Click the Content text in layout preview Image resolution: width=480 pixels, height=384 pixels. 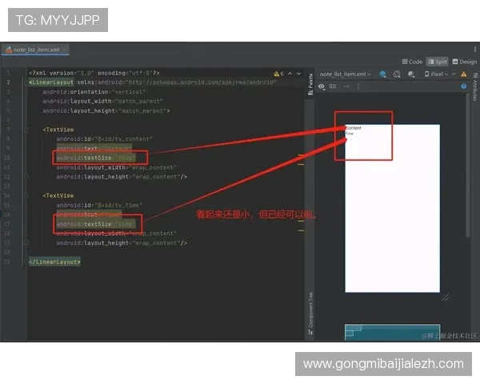click(353, 128)
